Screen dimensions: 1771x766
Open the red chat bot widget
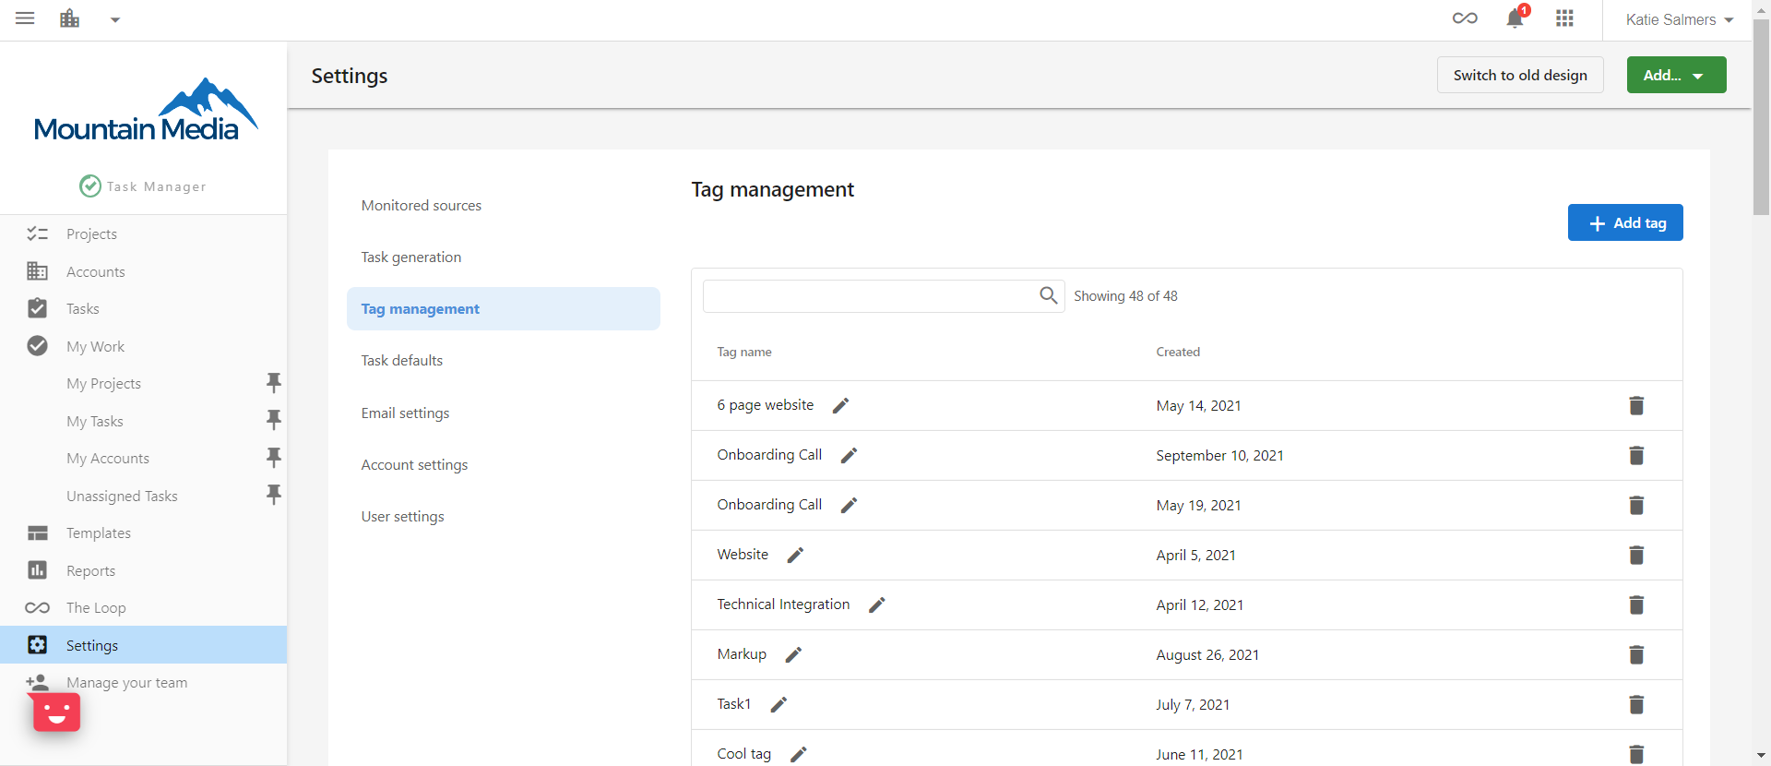point(57,712)
